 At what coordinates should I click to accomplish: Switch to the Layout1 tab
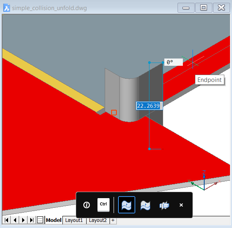74,220
